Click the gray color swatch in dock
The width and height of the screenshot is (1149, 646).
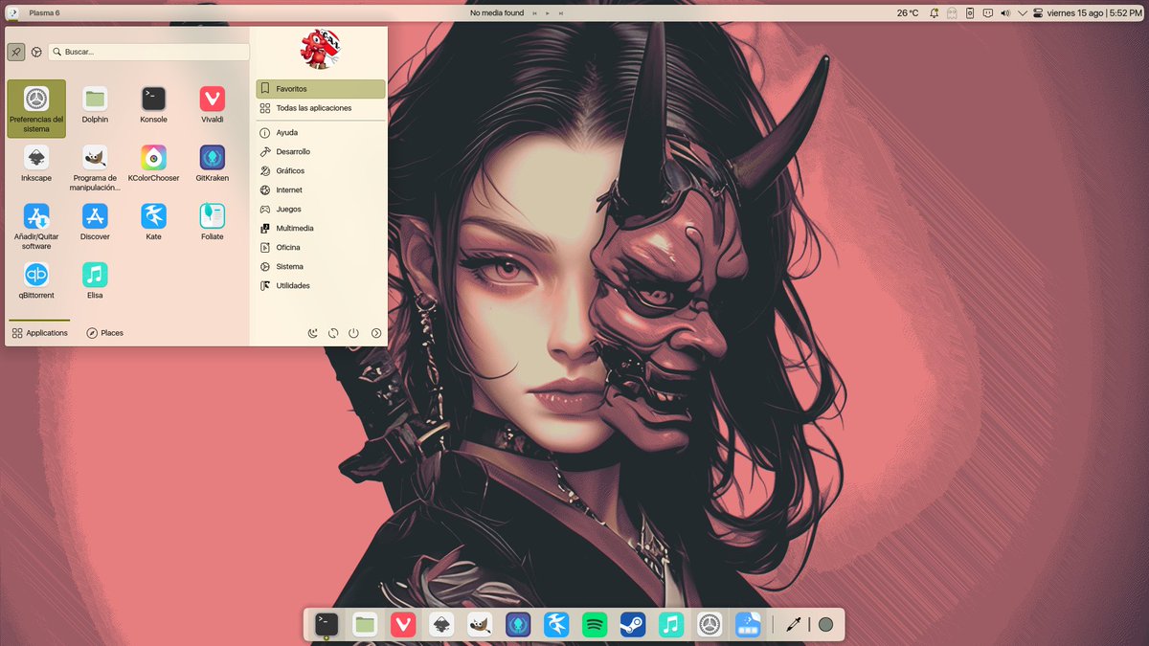coord(825,625)
